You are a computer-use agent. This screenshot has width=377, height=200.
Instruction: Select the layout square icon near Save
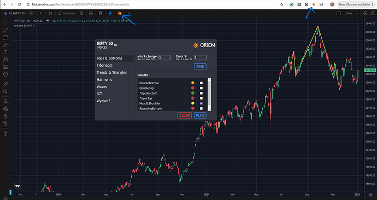[x=339, y=13]
